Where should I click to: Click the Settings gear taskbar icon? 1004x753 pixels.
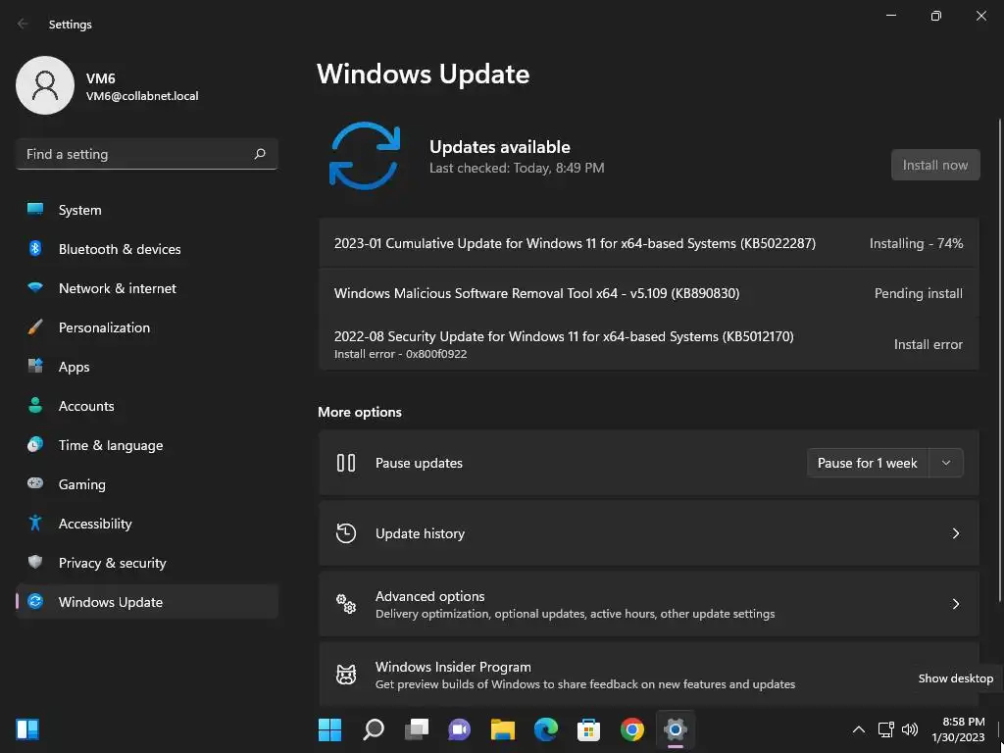tap(675, 729)
